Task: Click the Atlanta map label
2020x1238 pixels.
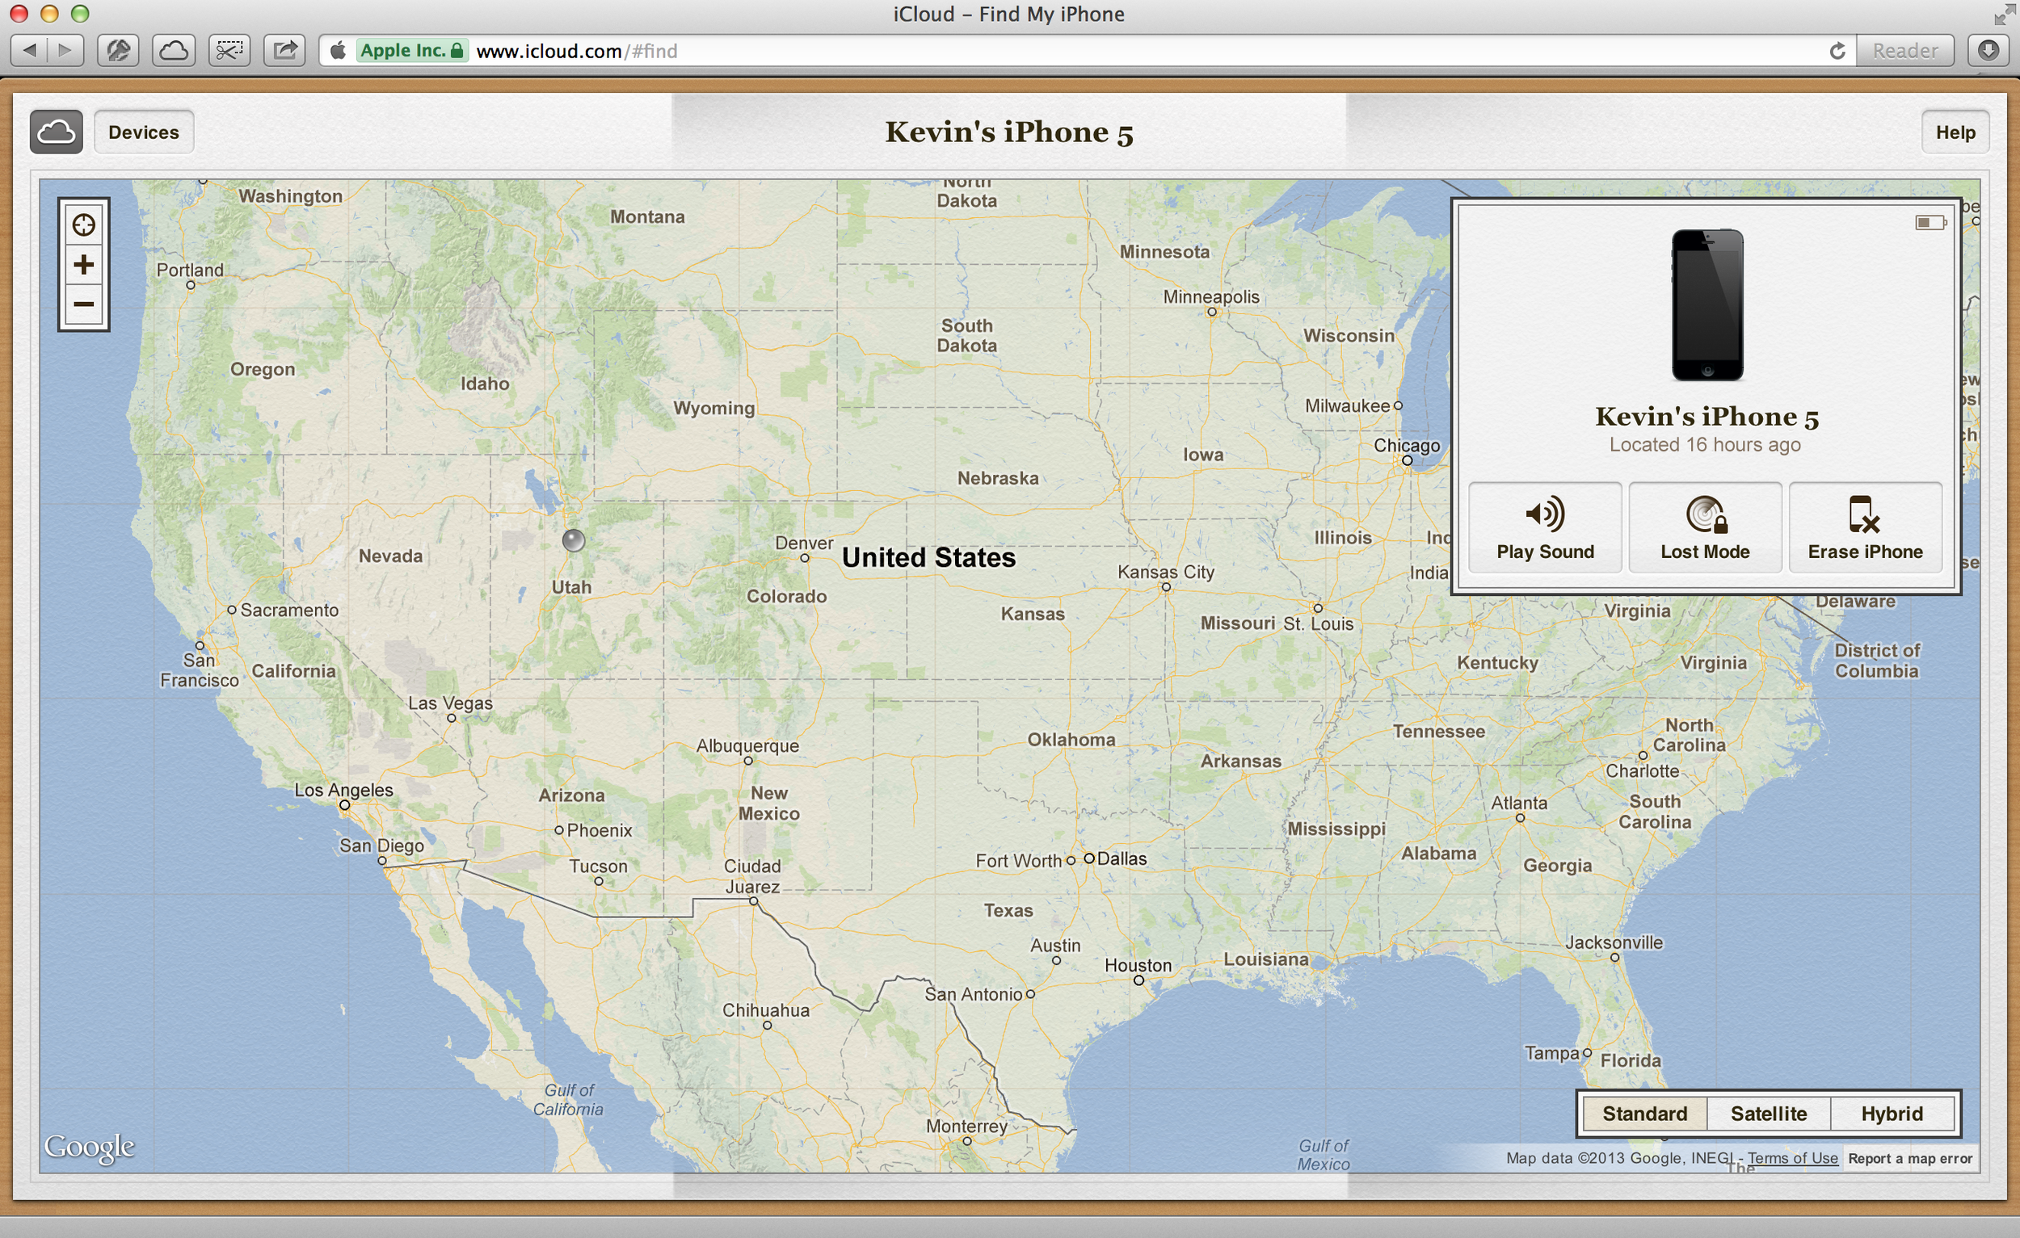Action: [1519, 803]
